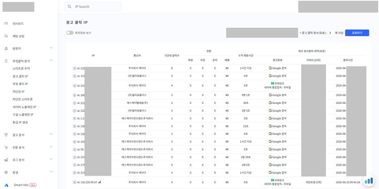This screenshot has height=189, width=379.
Task: Expand row details for IP starting 103
Action: [74, 142]
